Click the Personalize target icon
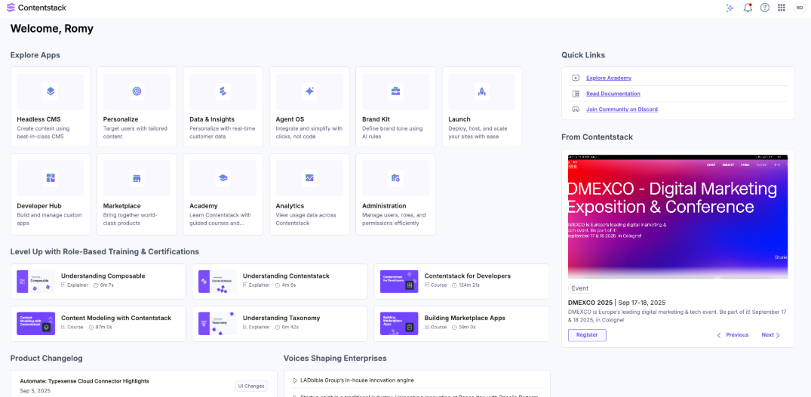The width and height of the screenshot is (811, 397). click(x=137, y=91)
